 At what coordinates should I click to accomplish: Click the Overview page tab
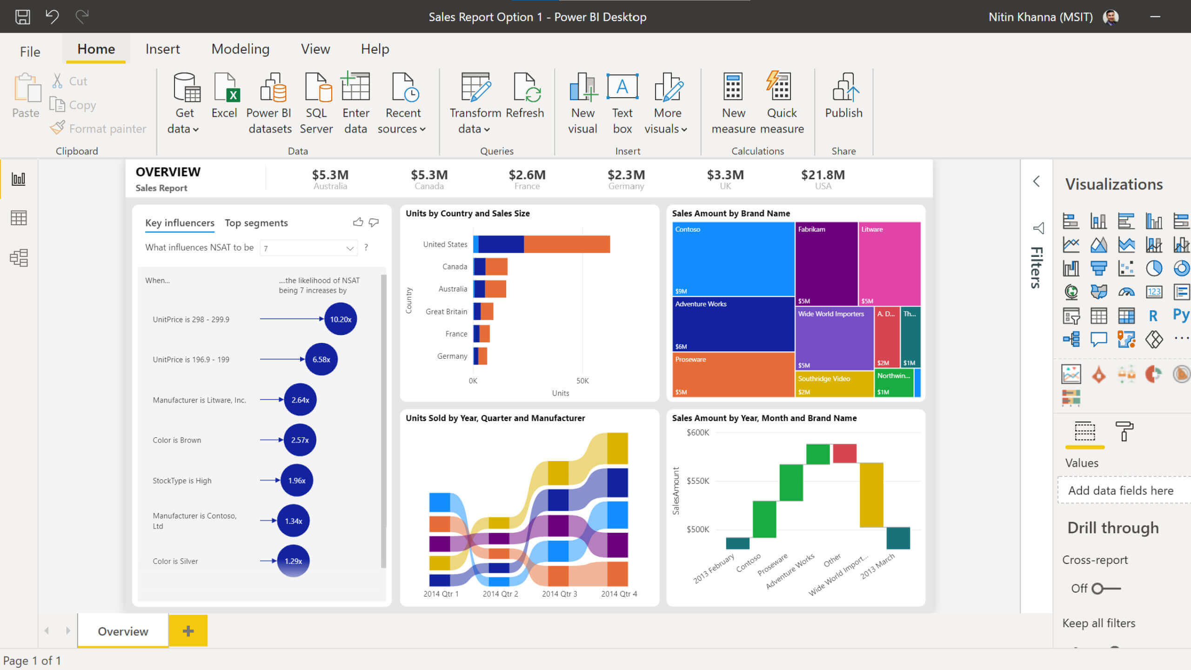tap(123, 631)
